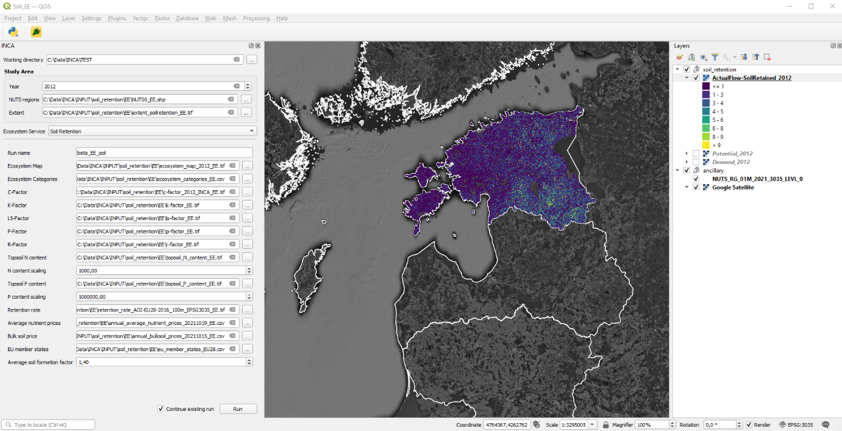Open the Ecosystem Service dropdown

tap(152, 131)
